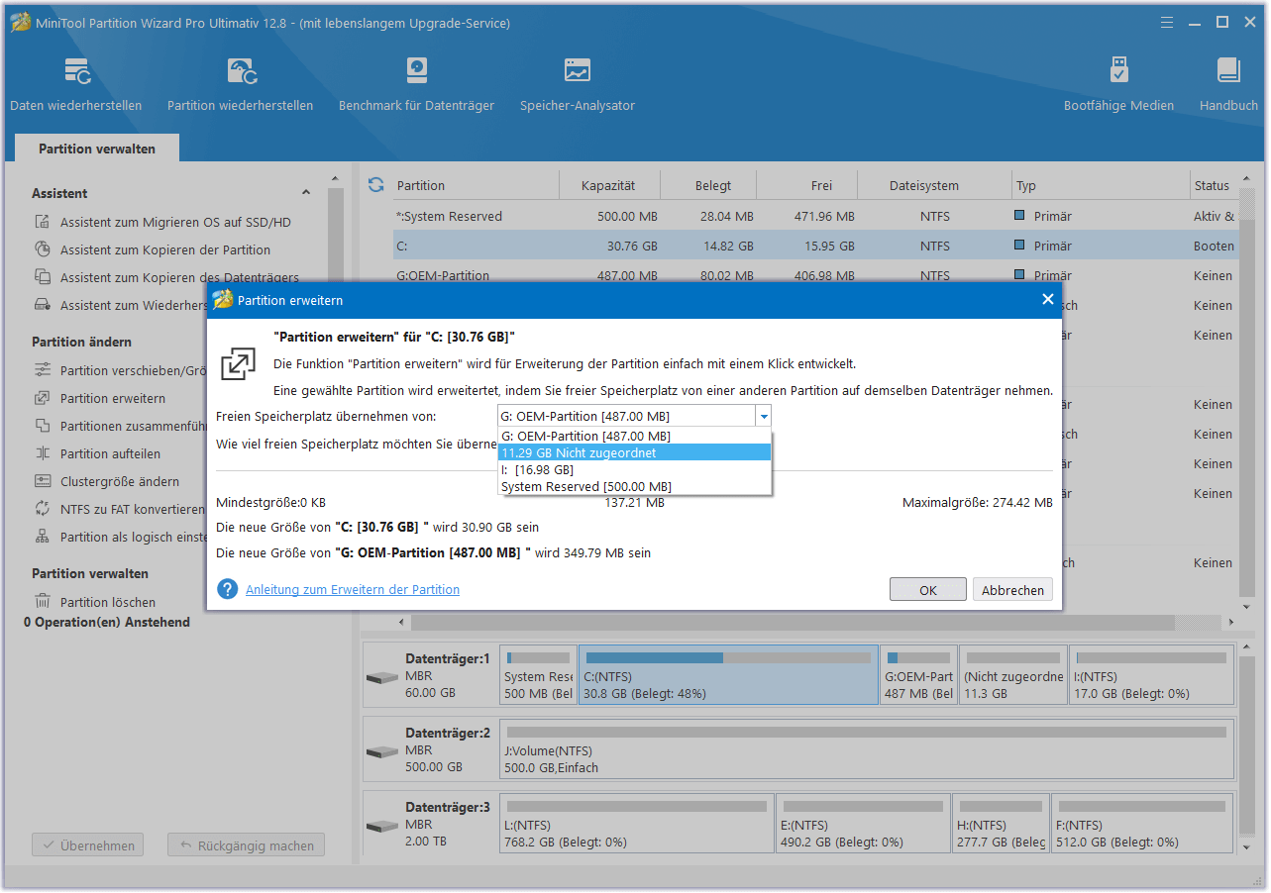
Task: Click Datenträger 1 disk icon
Action: [381, 678]
